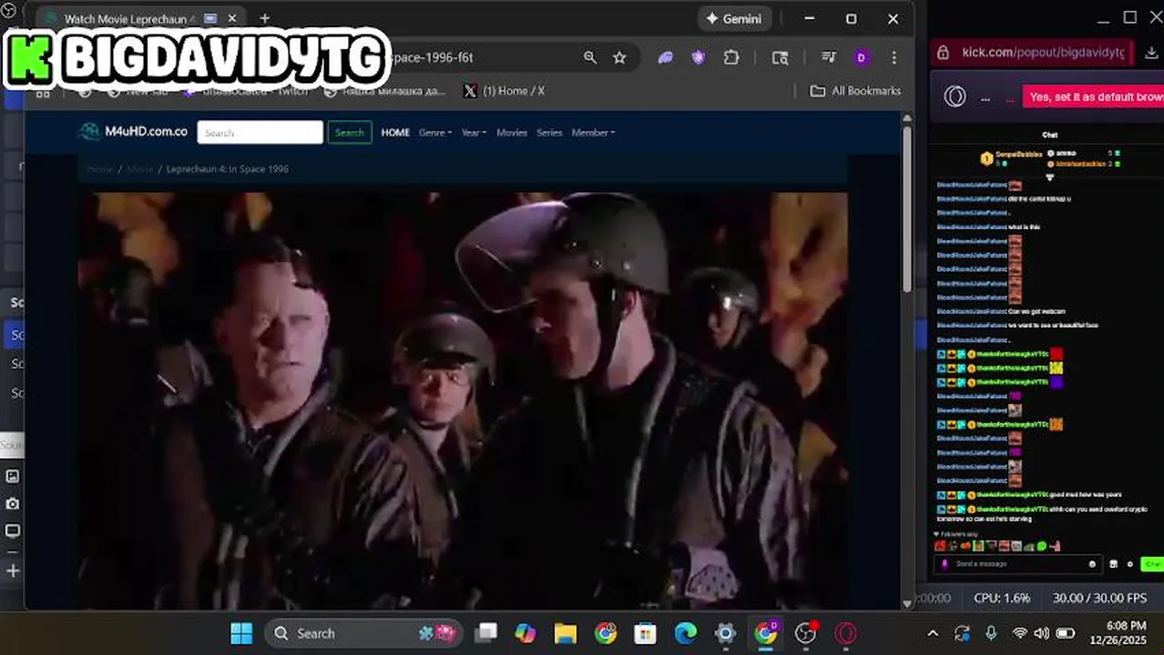This screenshot has height=655, width=1164.
Task: Open Task View on the taskbar
Action: pyautogui.click(x=486, y=633)
